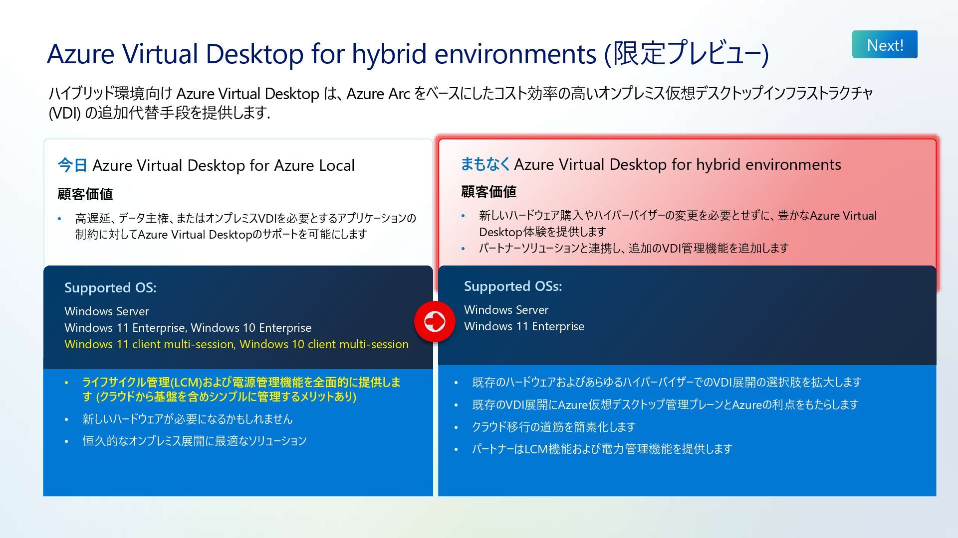Click the パートナーソリューションと連携し bullet
The image size is (958, 538).
tap(633, 248)
